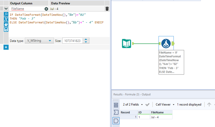Click the Size input field
The image size is (215, 127).
coord(72,41)
